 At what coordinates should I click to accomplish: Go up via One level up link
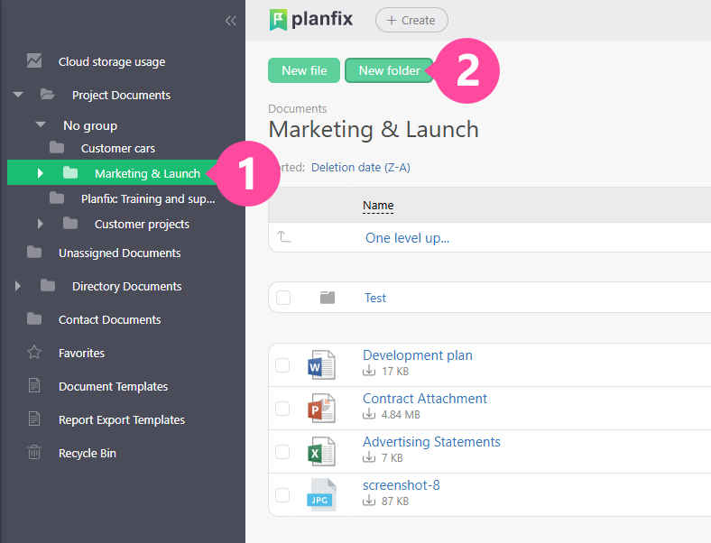[x=407, y=238]
